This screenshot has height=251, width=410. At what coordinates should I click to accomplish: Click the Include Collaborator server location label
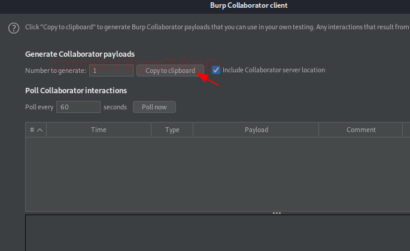coord(274,70)
